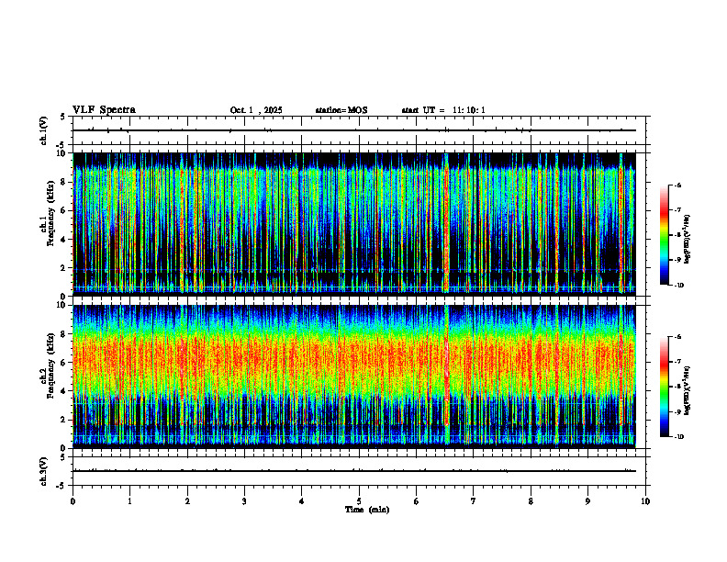Click time axis tick label "10"
This screenshot has height=562, width=727.
[x=645, y=501]
